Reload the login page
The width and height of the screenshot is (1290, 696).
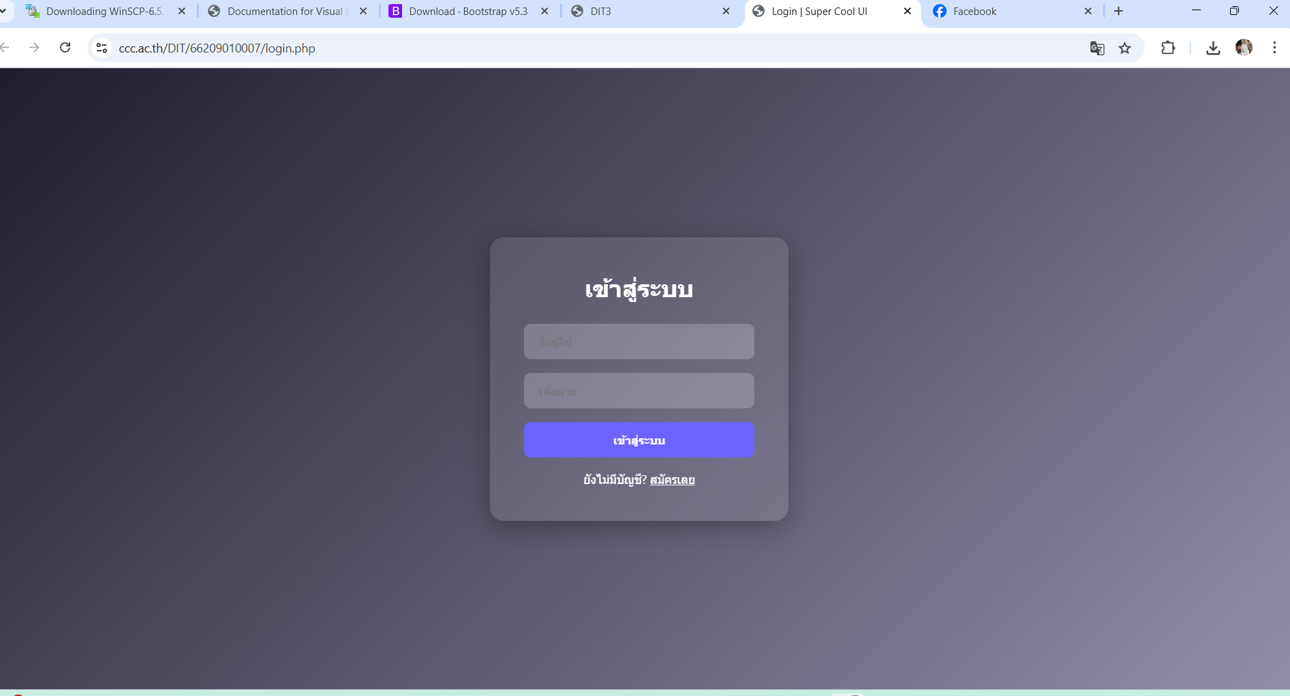click(65, 48)
